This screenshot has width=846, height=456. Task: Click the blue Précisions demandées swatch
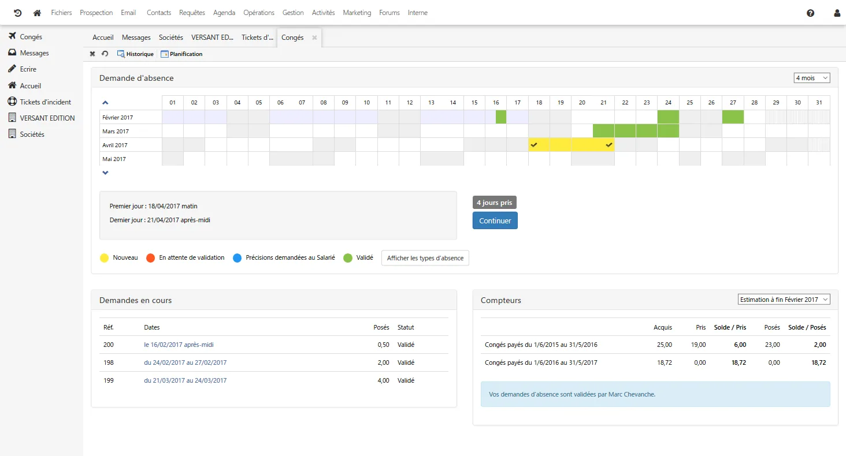point(237,258)
